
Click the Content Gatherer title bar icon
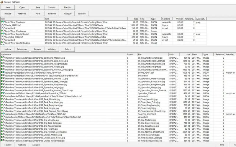coord(2,2)
